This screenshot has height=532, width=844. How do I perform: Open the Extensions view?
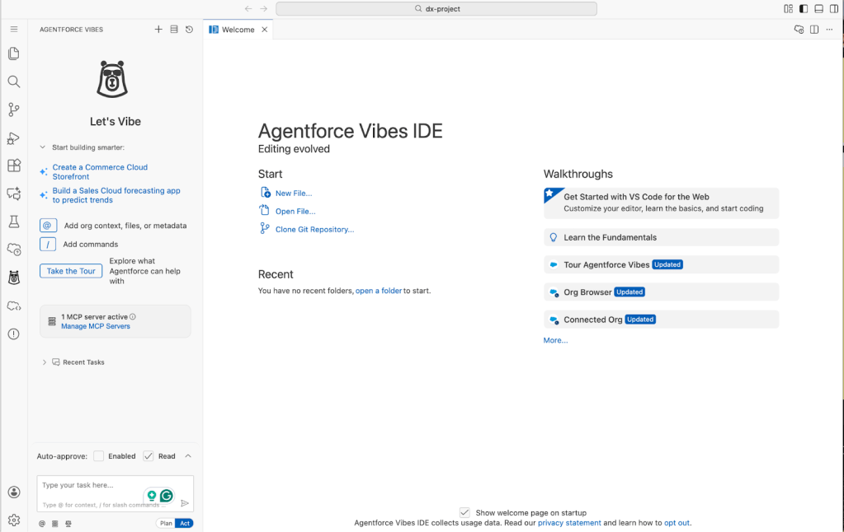click(13, 166)
